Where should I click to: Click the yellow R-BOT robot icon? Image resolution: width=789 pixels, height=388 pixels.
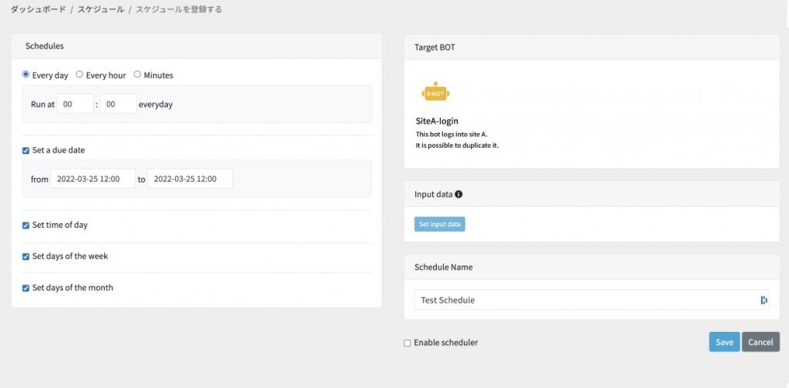pyautogui.click(x=435, y=92)
